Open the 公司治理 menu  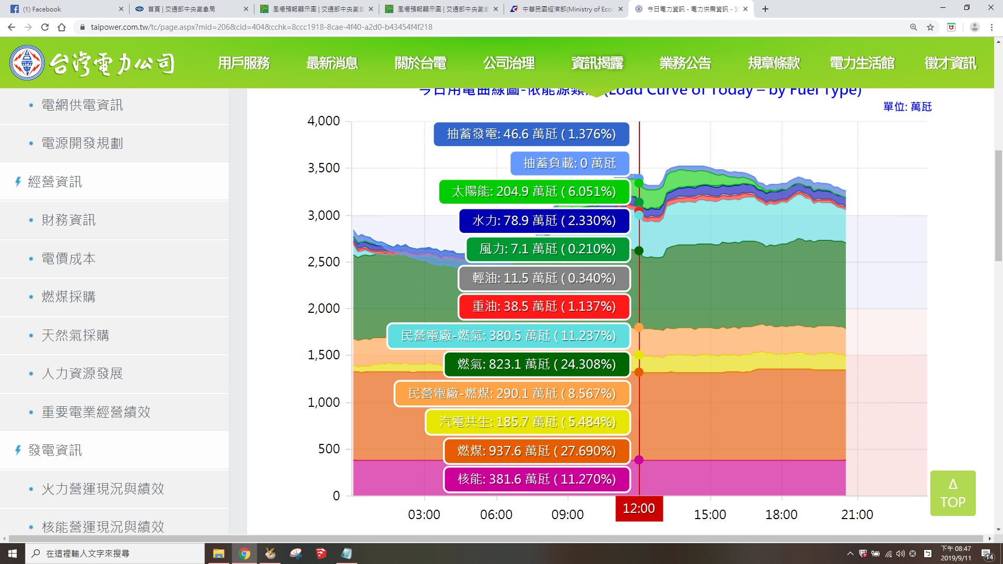click(x=509, y=63)
